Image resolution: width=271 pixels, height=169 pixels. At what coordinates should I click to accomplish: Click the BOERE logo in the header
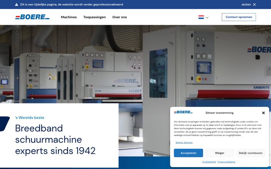point(32,17)
